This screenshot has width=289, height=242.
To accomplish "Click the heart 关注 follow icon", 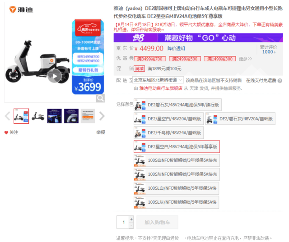I will [6, 132].
